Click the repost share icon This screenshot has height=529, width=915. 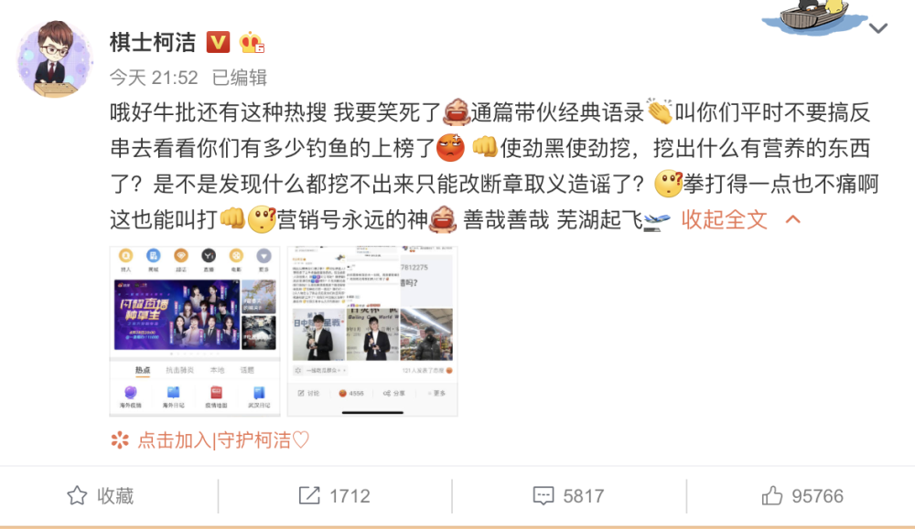pyautogui.click(x=309, y=496)
